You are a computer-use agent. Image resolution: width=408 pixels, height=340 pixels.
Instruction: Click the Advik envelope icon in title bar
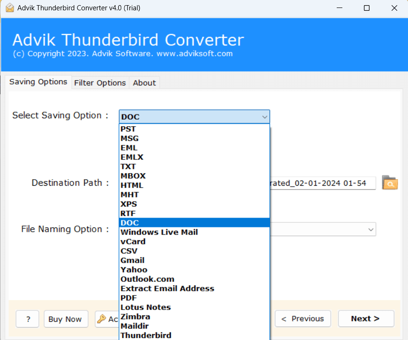coord(10,8)
